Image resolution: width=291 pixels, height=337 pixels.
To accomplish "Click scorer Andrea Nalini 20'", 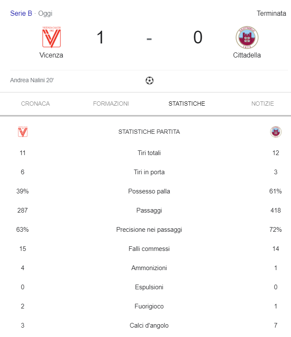I will (x=32, y=80).
